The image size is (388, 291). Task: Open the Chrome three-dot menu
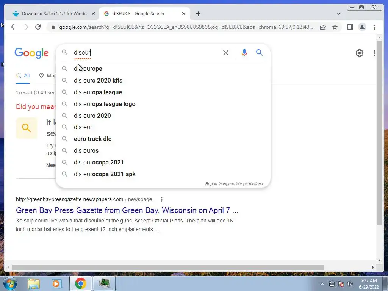374,27
